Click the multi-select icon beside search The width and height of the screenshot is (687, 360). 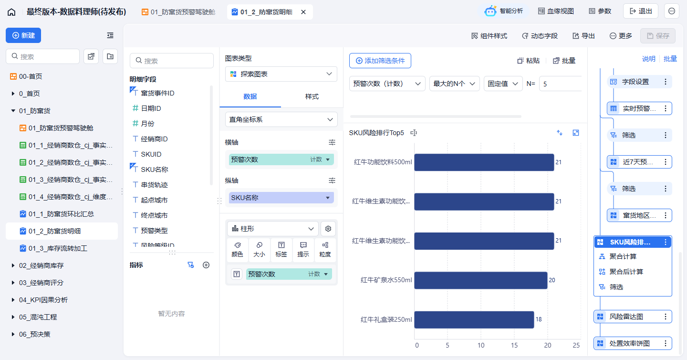point(91,56)
